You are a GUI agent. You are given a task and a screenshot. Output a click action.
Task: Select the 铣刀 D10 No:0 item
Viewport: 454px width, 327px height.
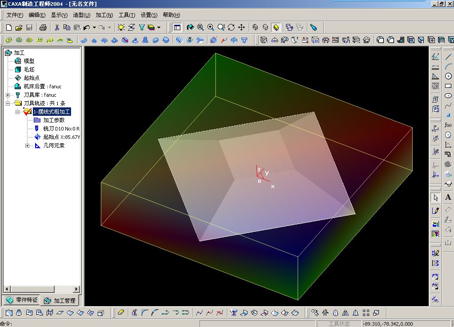click(x=61, y=128)
